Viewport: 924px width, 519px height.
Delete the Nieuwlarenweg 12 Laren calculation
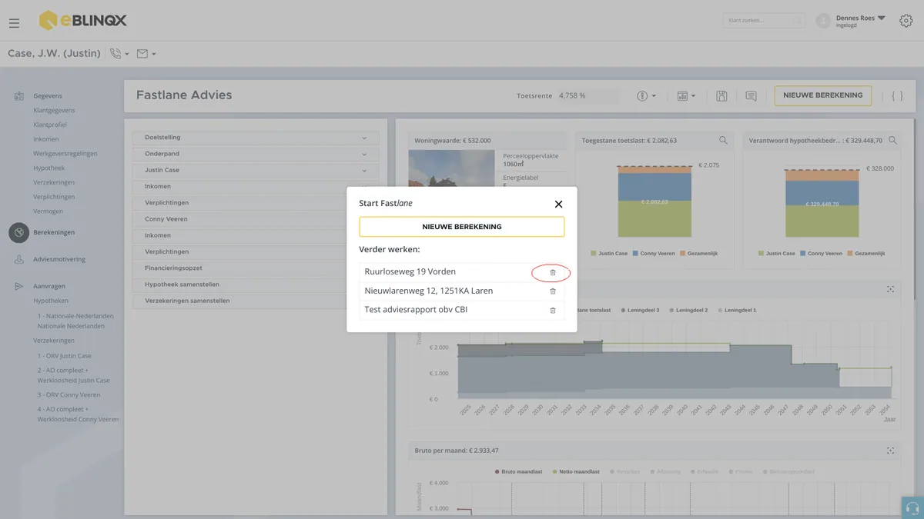[x=552, y=291]
